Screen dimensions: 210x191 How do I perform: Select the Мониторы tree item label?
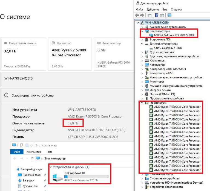(157, 81)
